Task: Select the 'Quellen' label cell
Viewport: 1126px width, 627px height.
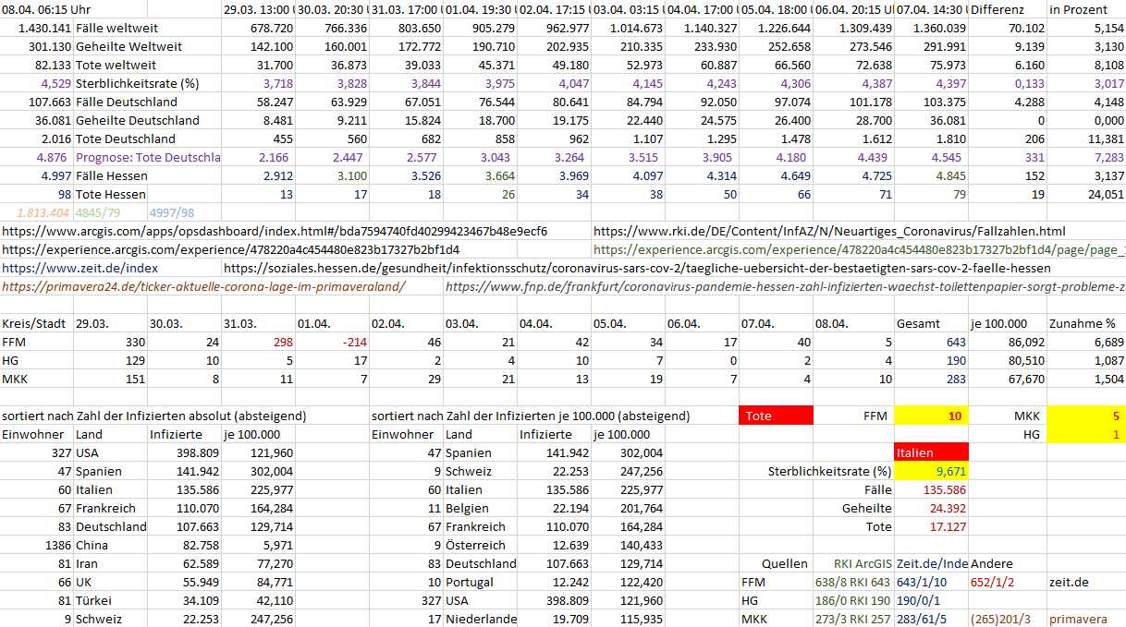Action: pos(785,563)
